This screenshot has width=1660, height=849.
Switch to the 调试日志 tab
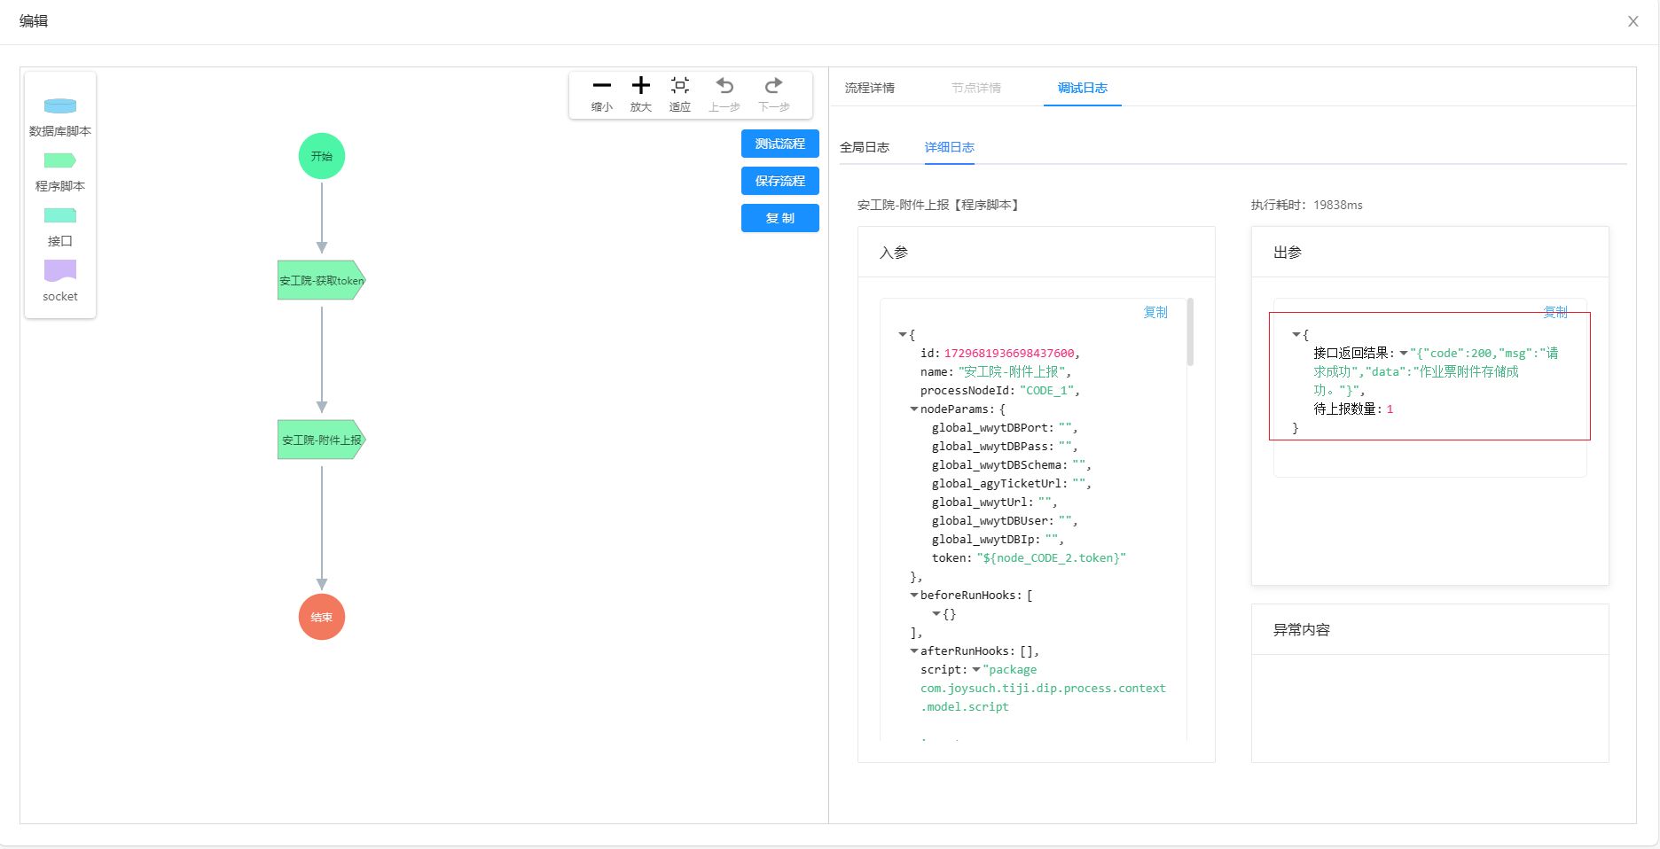pyautogui.click(x=1083, y=88)
